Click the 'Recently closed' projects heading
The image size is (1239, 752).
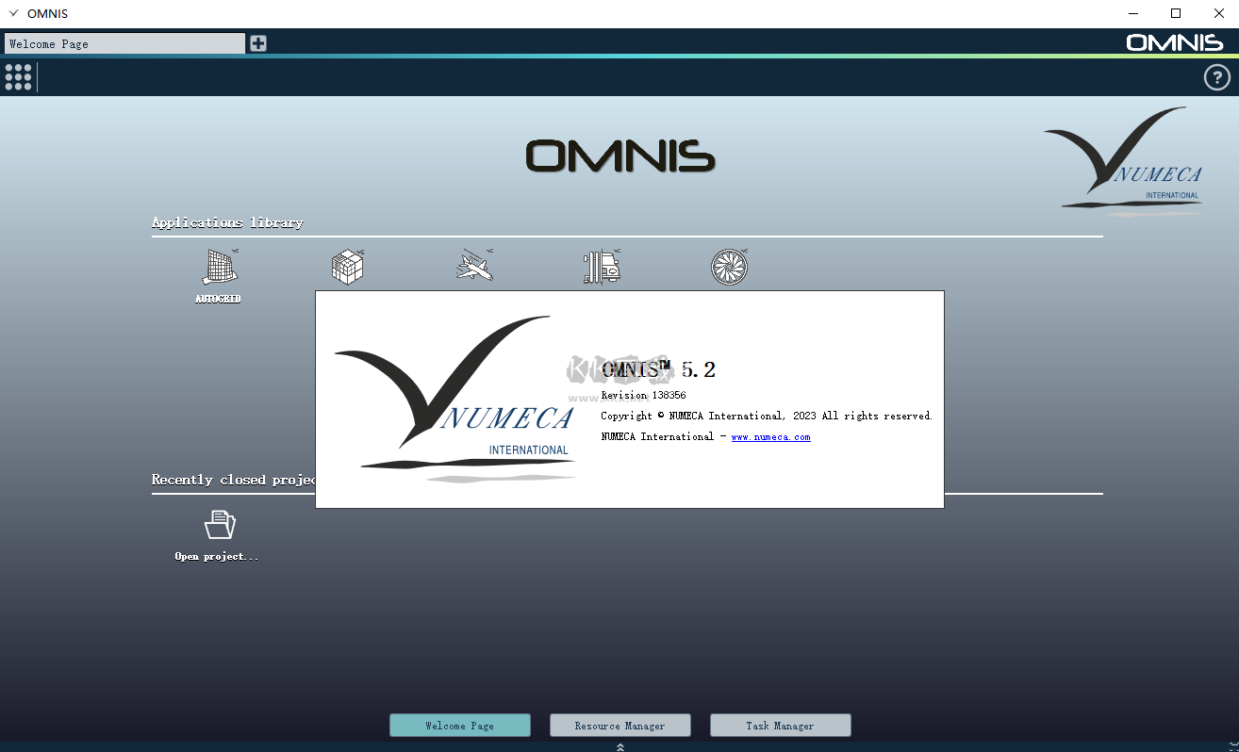pyautogui.click(x=233, y=480)
